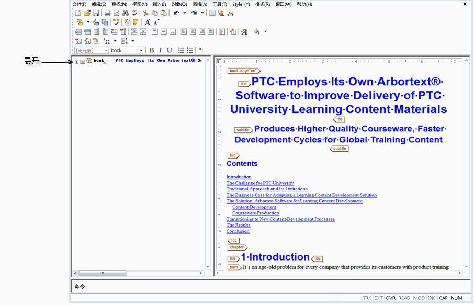Follow the Conclusion contents link
This screenshot has height=305, width=474.
[238, 231]
